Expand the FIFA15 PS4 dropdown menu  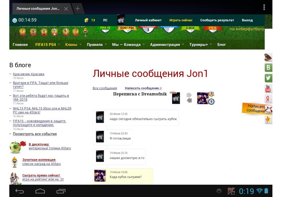click(x=46, y=44)
